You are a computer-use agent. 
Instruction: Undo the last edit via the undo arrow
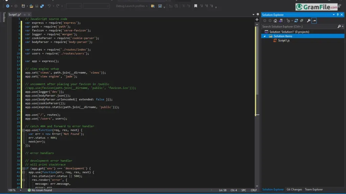(x=49, y=6)
